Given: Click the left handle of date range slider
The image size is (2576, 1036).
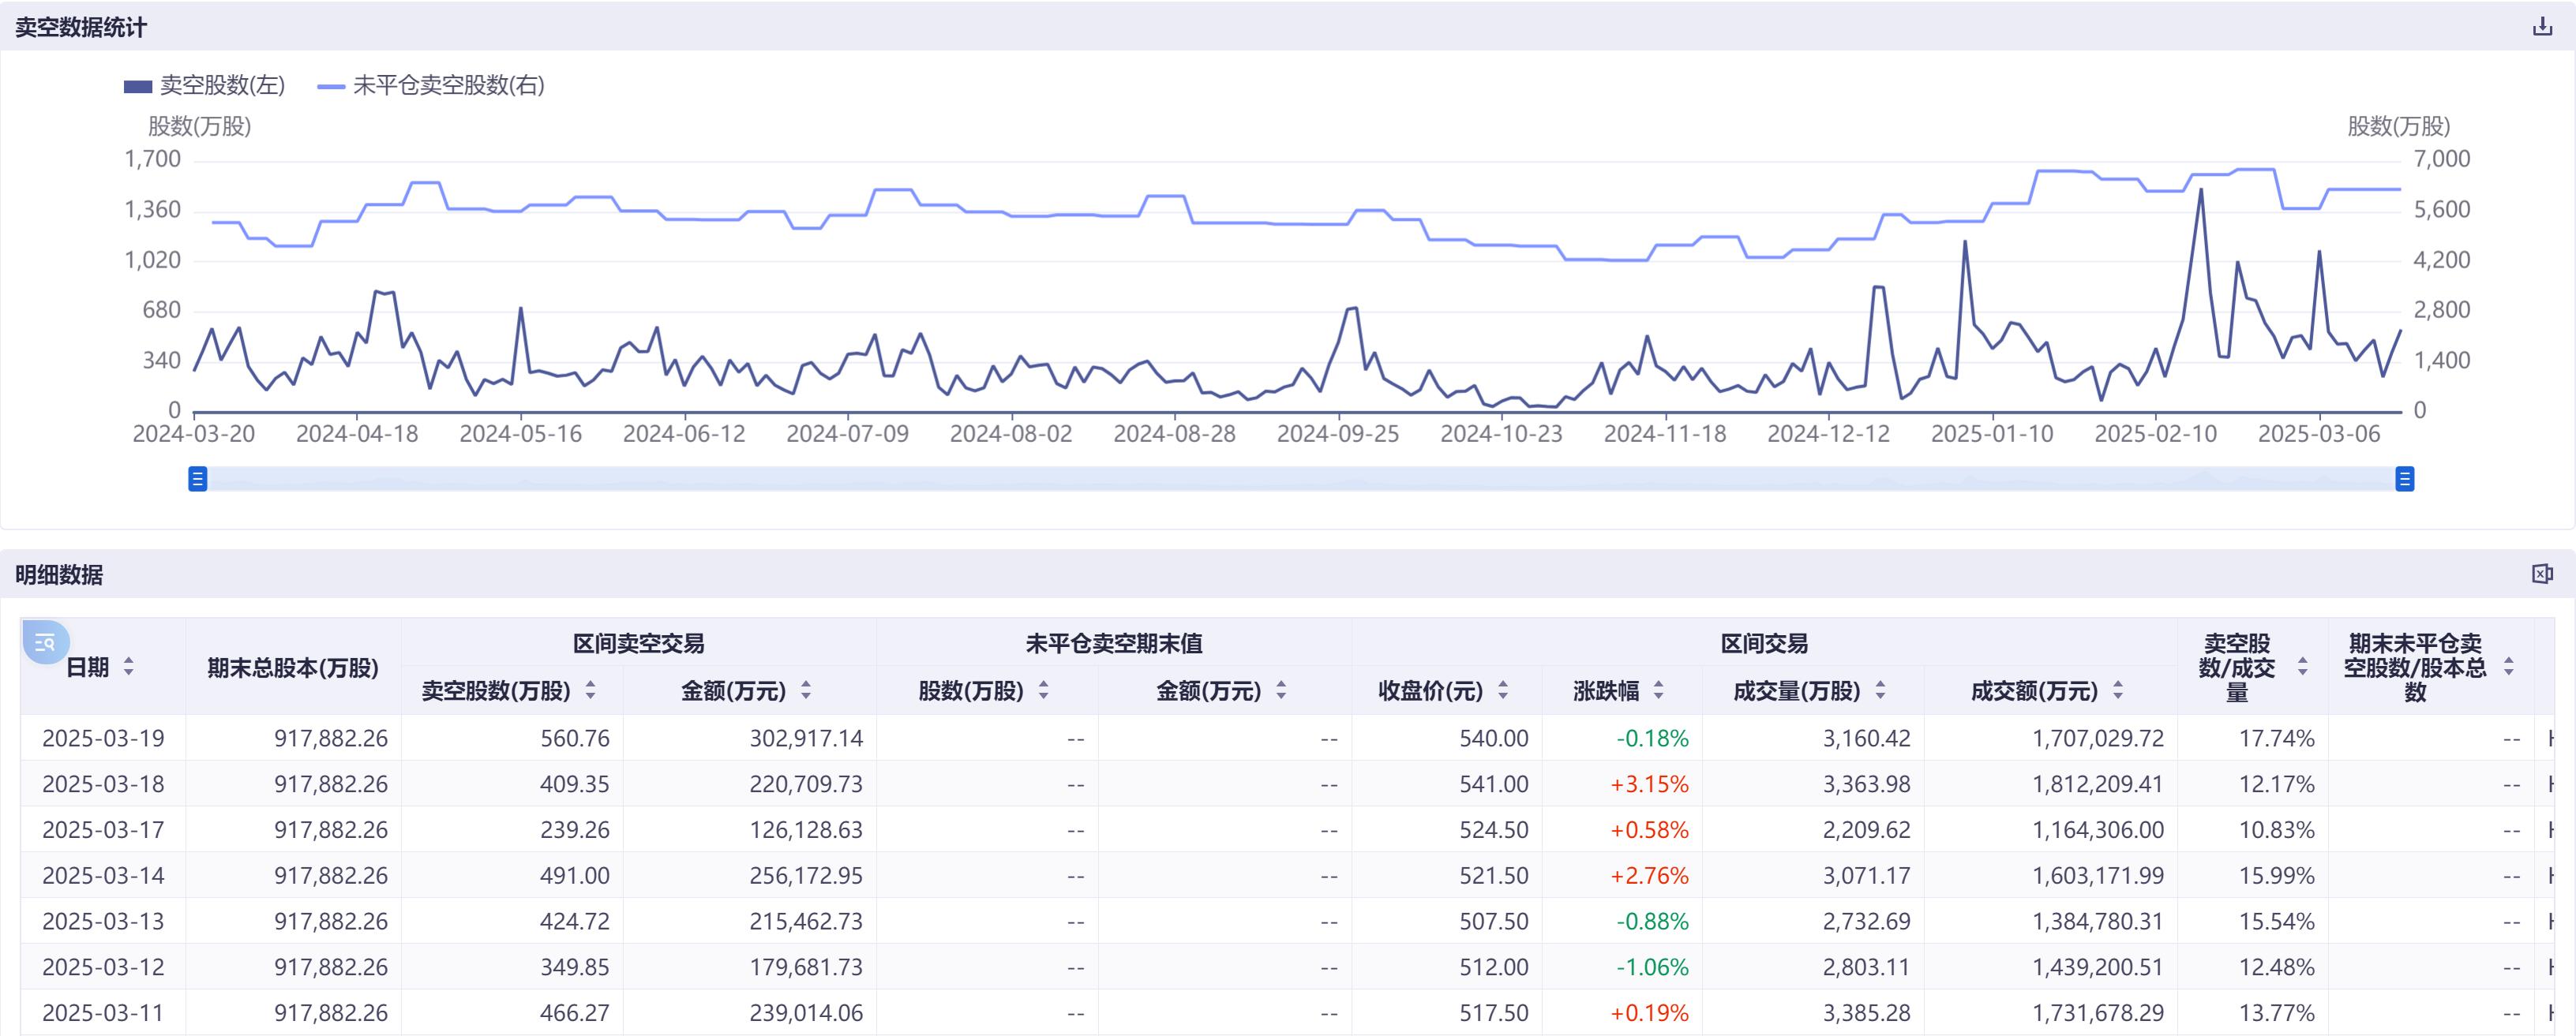Looking at the screenshot, I should click(x=198, y=478).
